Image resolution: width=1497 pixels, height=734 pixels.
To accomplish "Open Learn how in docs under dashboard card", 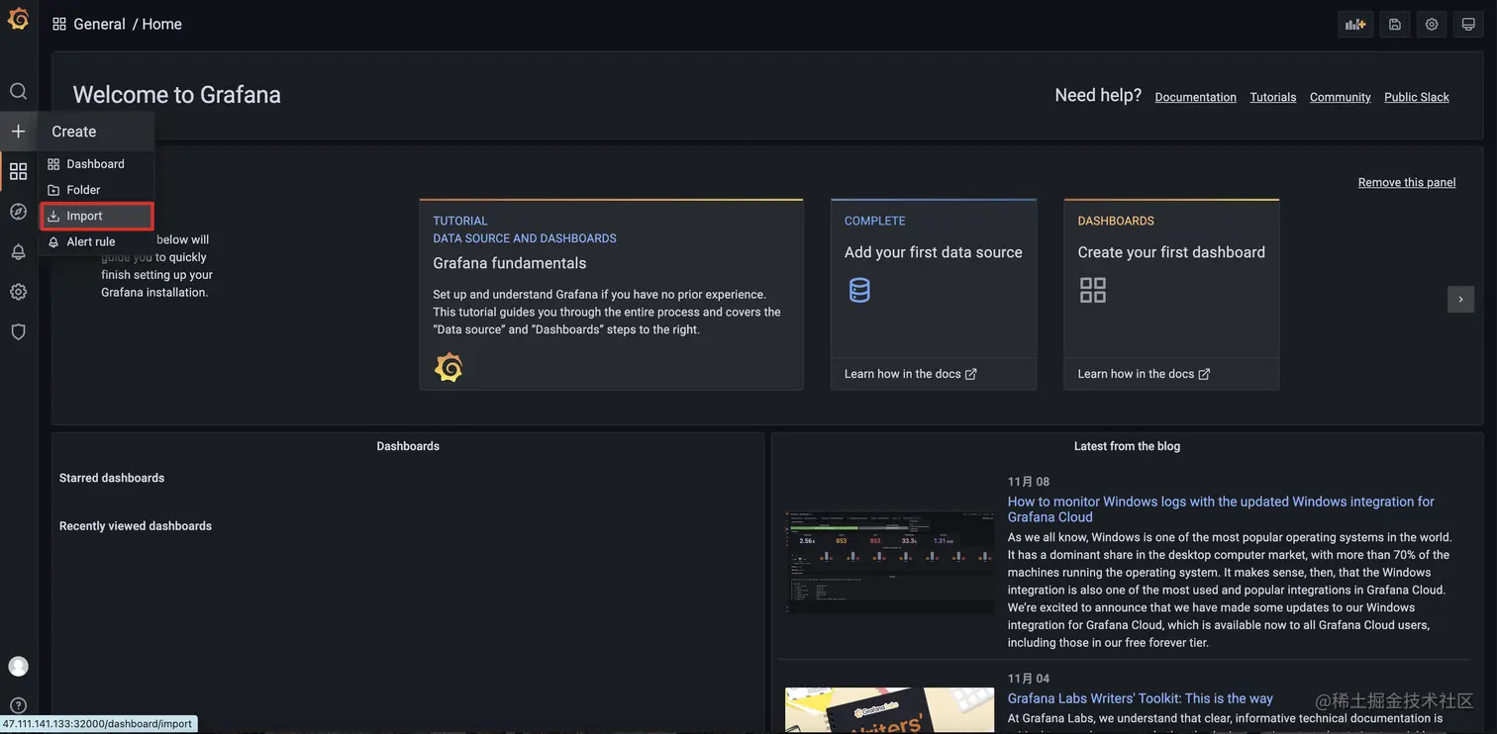I will (x=1144, y=374).
